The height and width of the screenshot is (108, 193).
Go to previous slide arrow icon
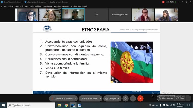coord(34,92)
